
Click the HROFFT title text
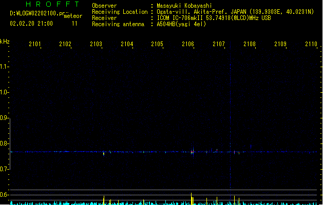click(x=52, y=4)
